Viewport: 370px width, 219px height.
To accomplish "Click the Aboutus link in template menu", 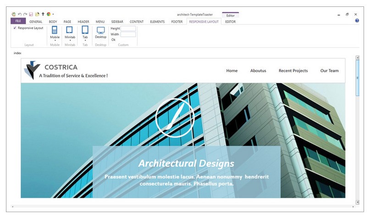I will [x=258, y=71].
